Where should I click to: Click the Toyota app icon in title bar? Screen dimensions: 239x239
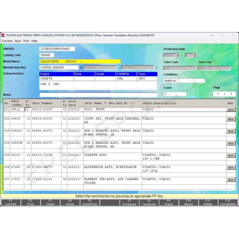3,35
